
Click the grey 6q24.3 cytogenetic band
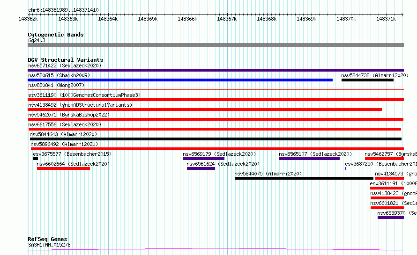tap(216, 45)
